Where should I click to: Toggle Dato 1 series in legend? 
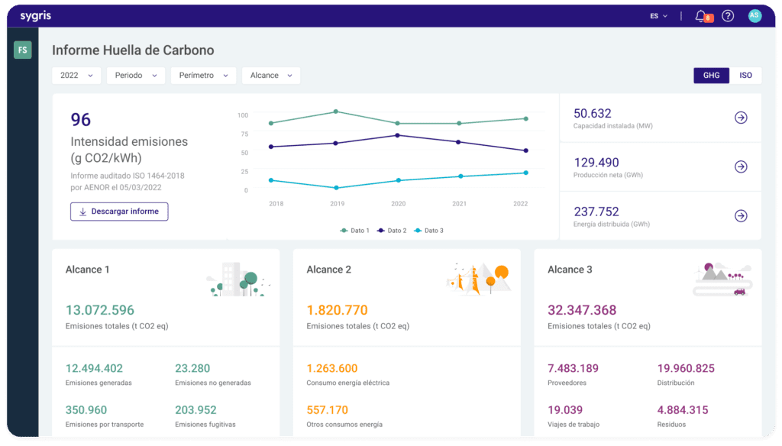tap(354, 231)
